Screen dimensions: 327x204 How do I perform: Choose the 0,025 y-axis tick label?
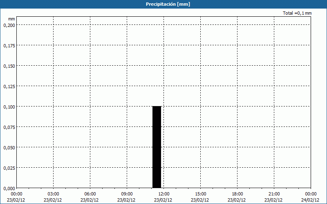[9, 168]
